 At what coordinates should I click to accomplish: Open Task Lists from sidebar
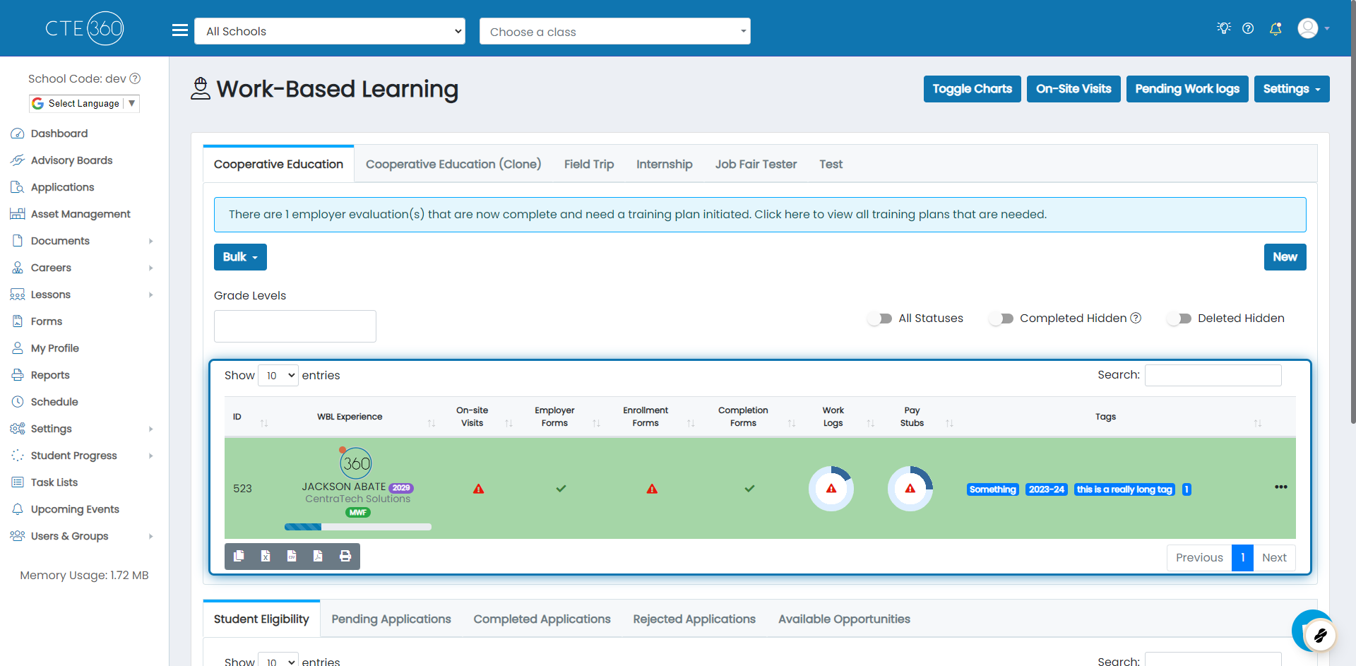click(x=54, y=482)
